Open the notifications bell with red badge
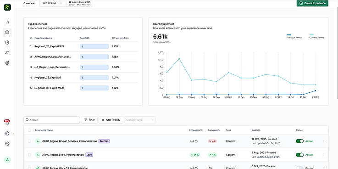Viewport: 338px width, 169px height. (x=7, y=122)
